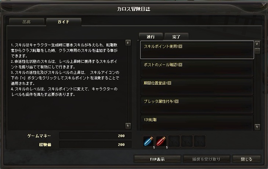Open the 完了 quest tab
The height and width of the screenshot is (169, 268).
coord(176,37)
